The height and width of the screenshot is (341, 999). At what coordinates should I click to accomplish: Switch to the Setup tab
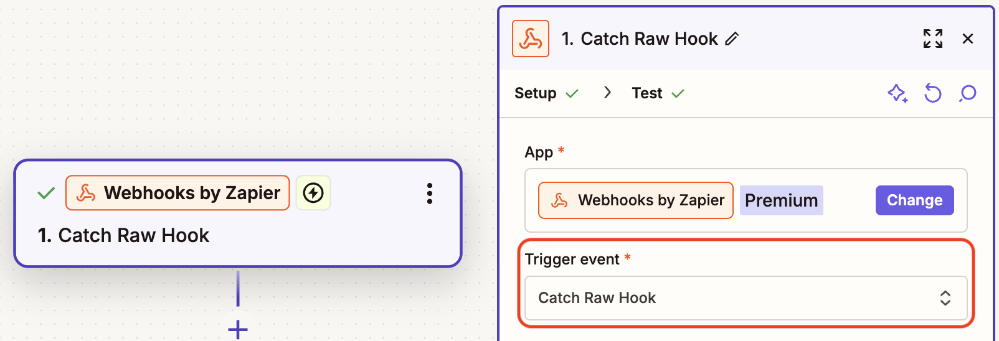tap(536, 93)
